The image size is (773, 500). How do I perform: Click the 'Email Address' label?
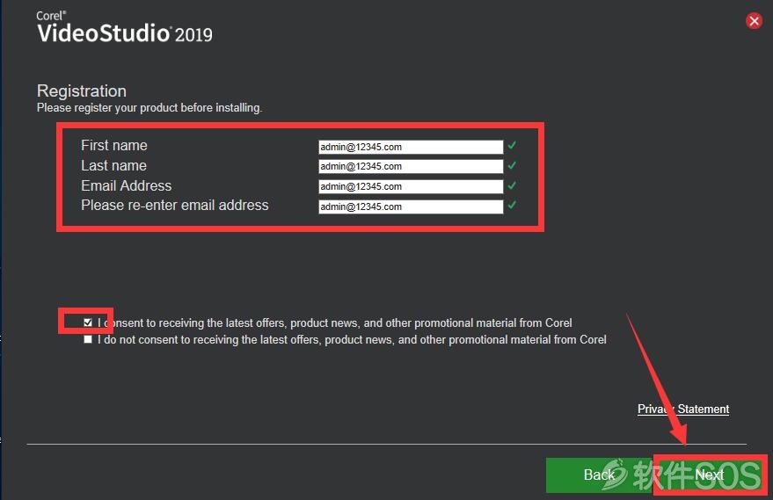[127, 185]
